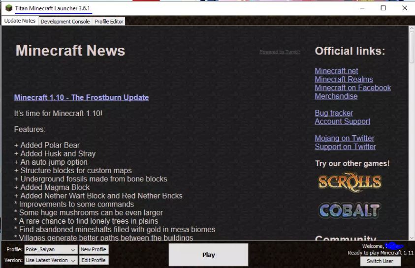Visit the Mojang on Twitter link
415x268 pixels.
pyautogui.click(x=344, y=138)
